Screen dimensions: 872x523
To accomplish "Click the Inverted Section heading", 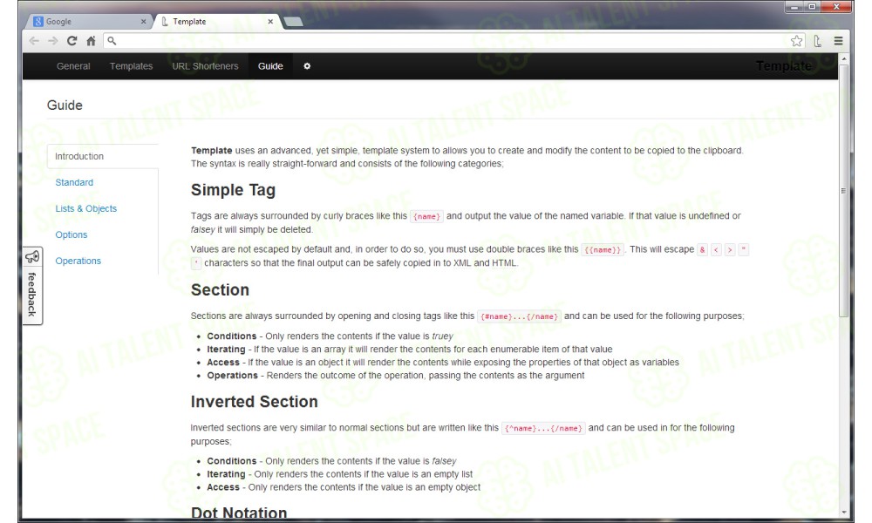I will [254, 401].
